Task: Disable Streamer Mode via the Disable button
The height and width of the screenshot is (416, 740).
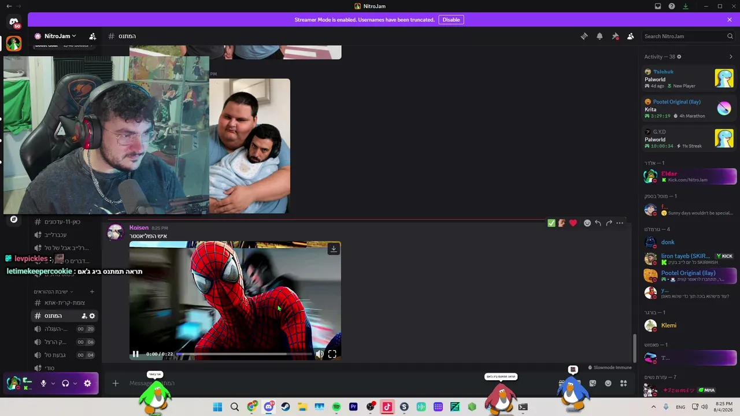Action: pos(451,20)
